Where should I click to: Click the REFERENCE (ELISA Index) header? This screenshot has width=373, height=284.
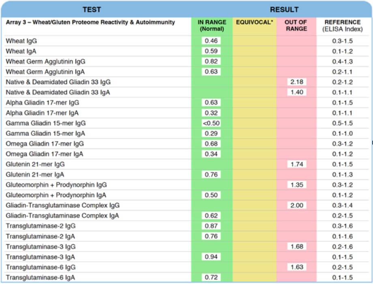pos(343,25)
